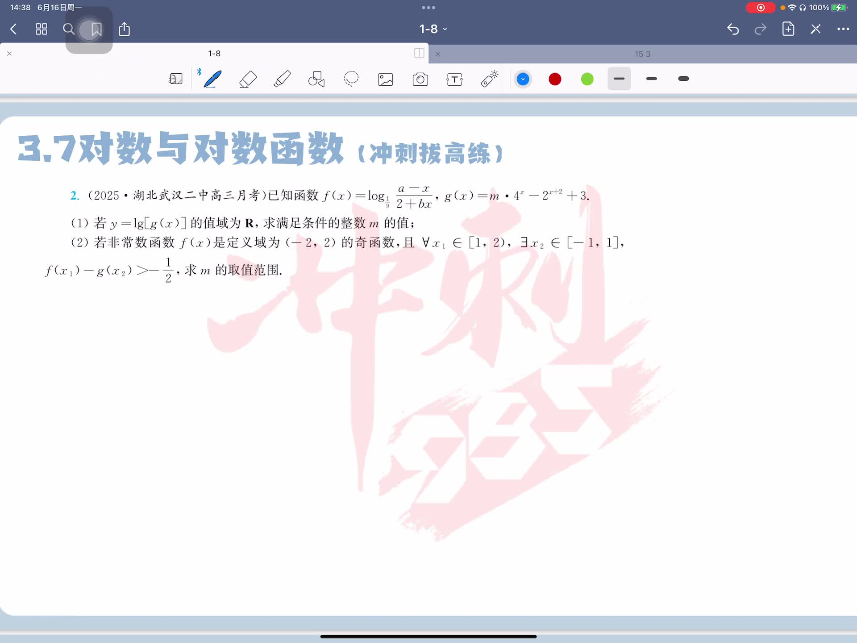Toggle split view on 1-8 tab
Image resolution: width=857 pixels, height=643 pixels.
[419, 54]
